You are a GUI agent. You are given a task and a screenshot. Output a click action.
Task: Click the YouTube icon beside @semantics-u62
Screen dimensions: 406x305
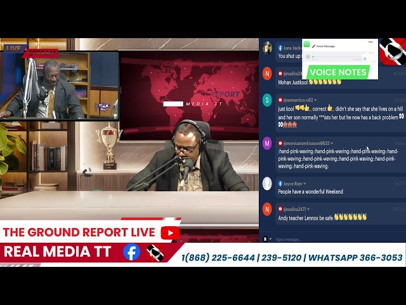(280, 100)
